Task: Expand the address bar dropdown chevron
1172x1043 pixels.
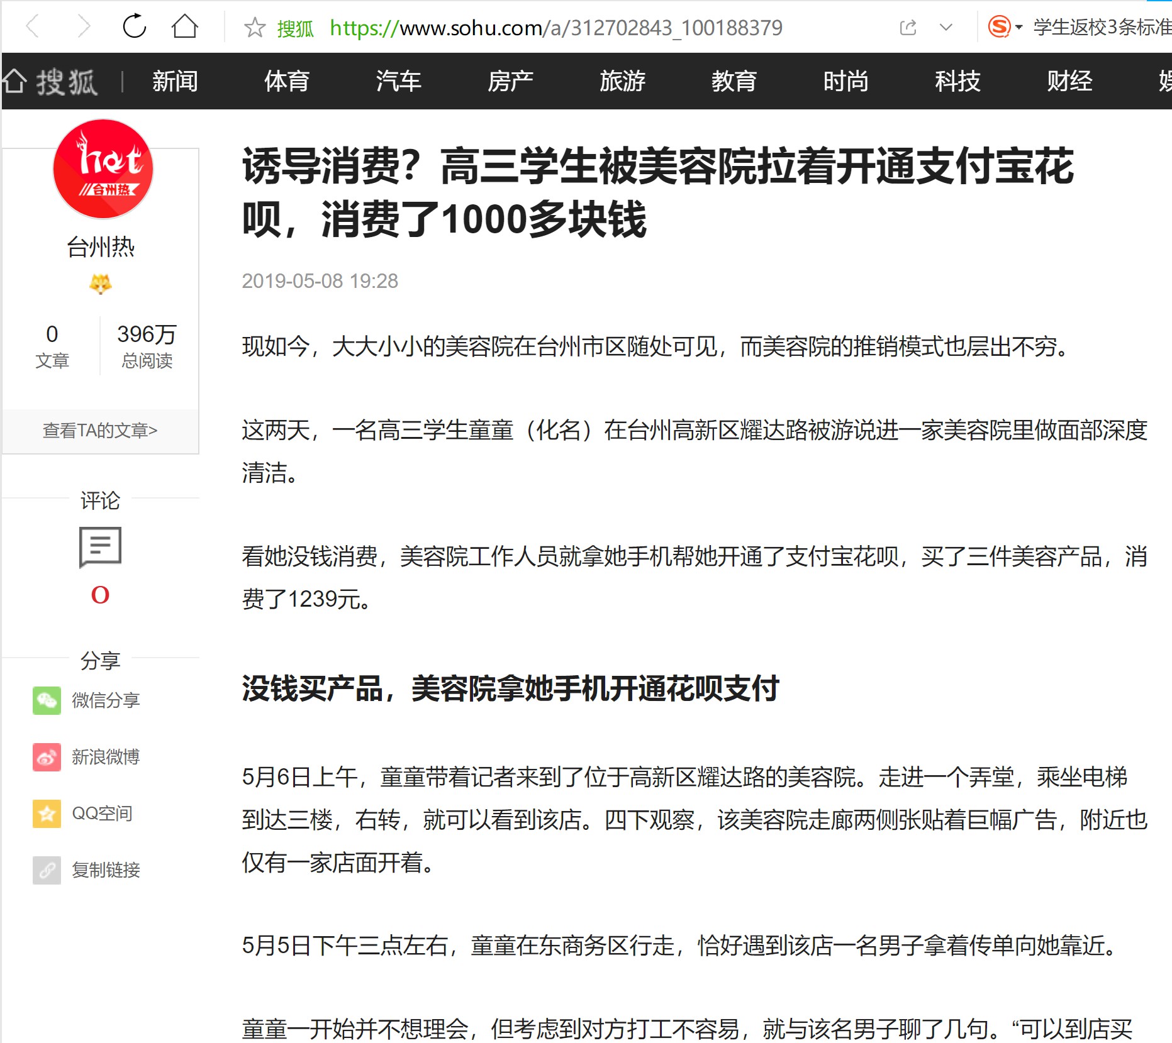Action: pyautogui.click(x=946, y=28)
